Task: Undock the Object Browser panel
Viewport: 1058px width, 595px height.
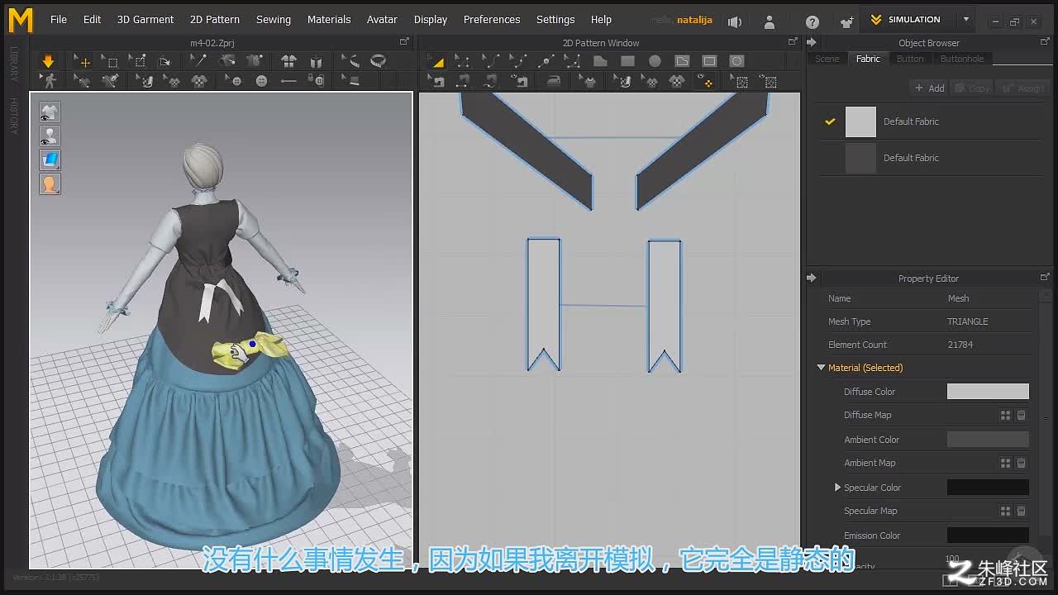Action: click(x=1045, y=41)
